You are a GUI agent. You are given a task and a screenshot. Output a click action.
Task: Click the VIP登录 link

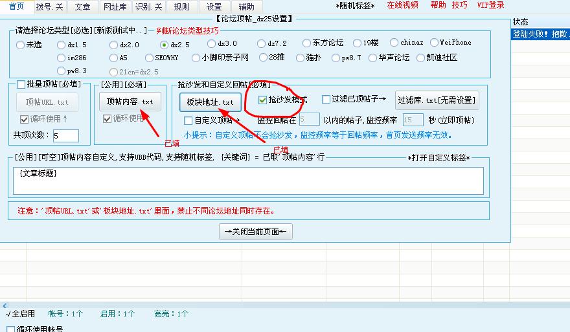[490, 5]
